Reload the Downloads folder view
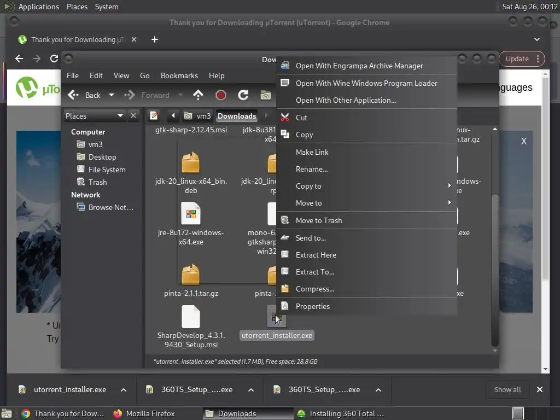This screenshot has width=560, height=420. [x=243, y=95]
